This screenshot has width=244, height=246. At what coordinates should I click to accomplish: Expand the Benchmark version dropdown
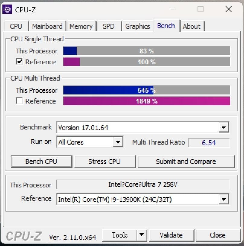[x=224, y=127]
